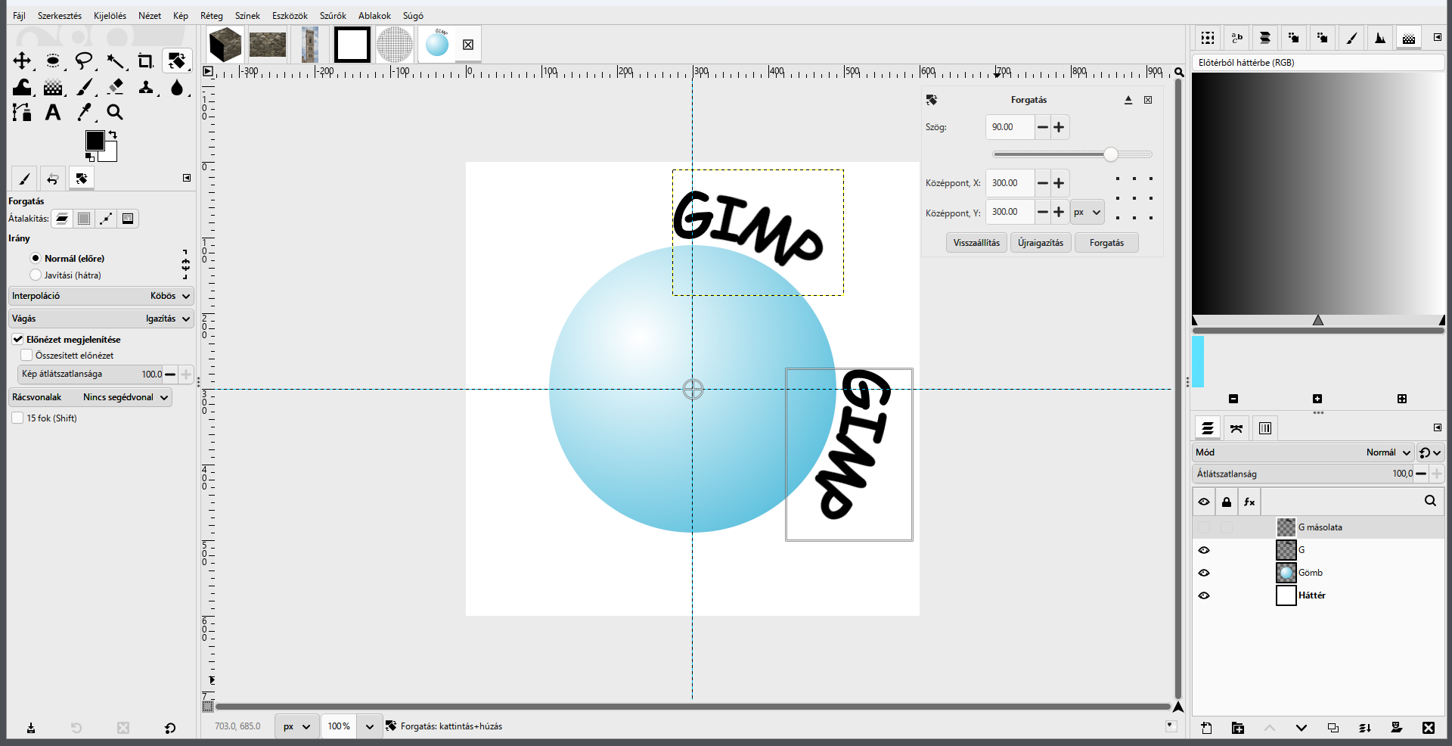The image size is (1452, 746).
Task: Open the zoom 100% dropdown
Action: [369, 726]
